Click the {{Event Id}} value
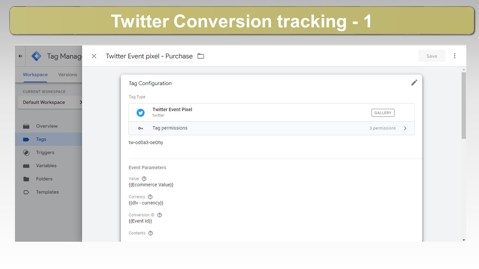The width and height of the screenshot is (479, 269). (x=140, y=221)
